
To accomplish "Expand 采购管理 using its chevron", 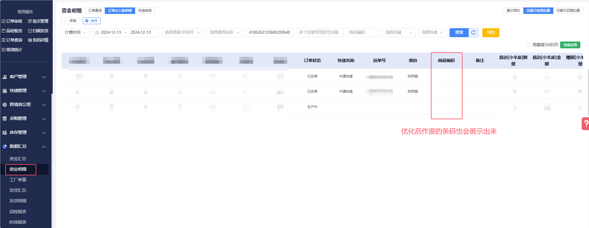I will tap(44, 119).
